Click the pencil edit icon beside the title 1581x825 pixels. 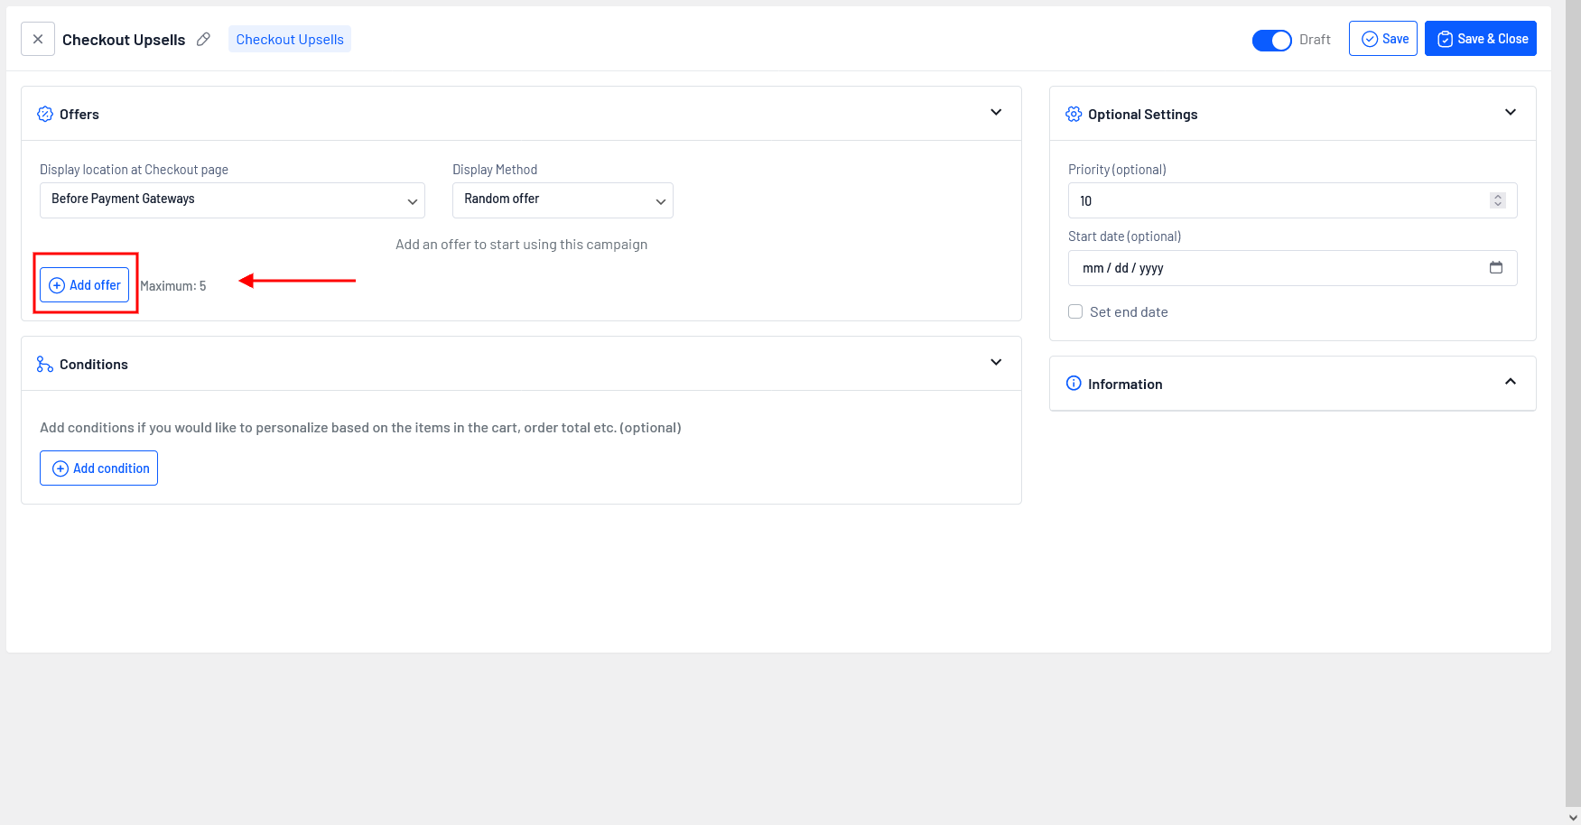click(x=204, y=39)
